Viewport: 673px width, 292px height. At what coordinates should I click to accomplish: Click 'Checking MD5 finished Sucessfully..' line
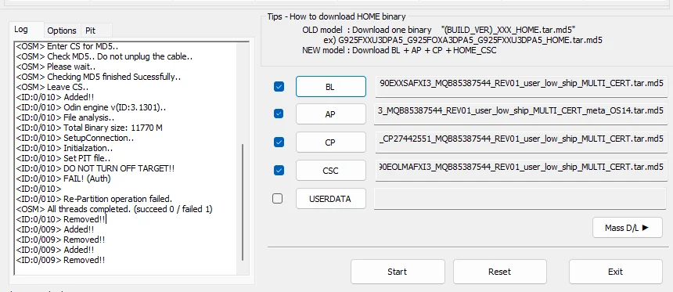(x=99, y=77)
